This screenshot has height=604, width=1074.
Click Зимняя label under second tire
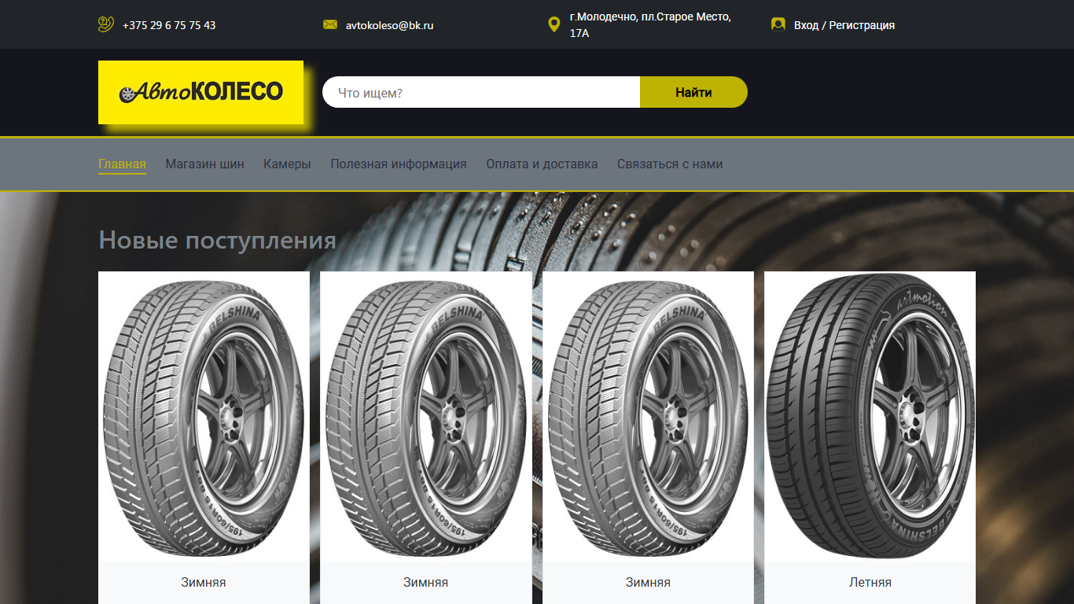tap(426, 583)
